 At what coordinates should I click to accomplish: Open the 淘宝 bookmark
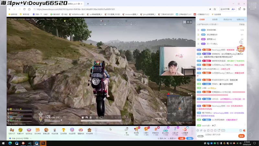click(x=64, y=14)
